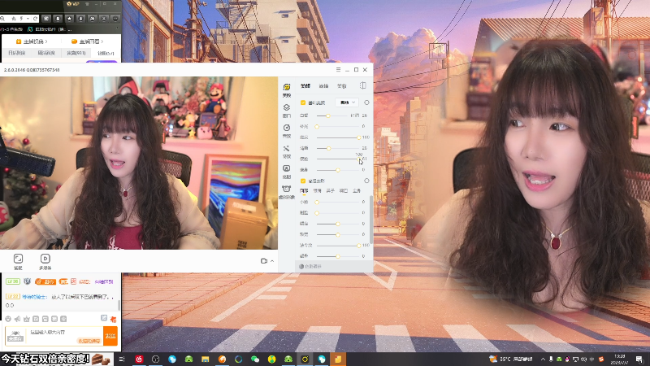Click the beauty panel vertical scrollbar

point(371,219)
